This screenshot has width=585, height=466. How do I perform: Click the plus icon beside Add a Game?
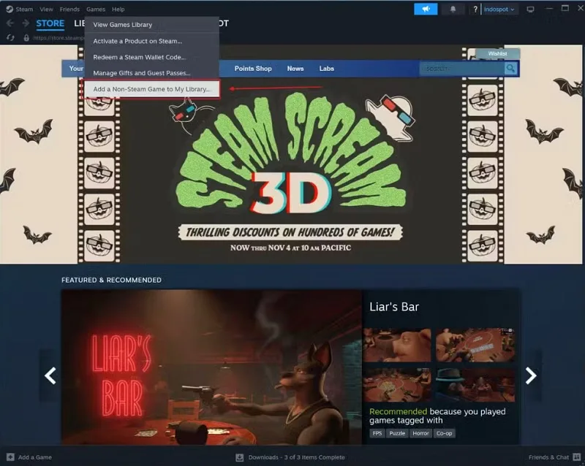coord(10,457)
